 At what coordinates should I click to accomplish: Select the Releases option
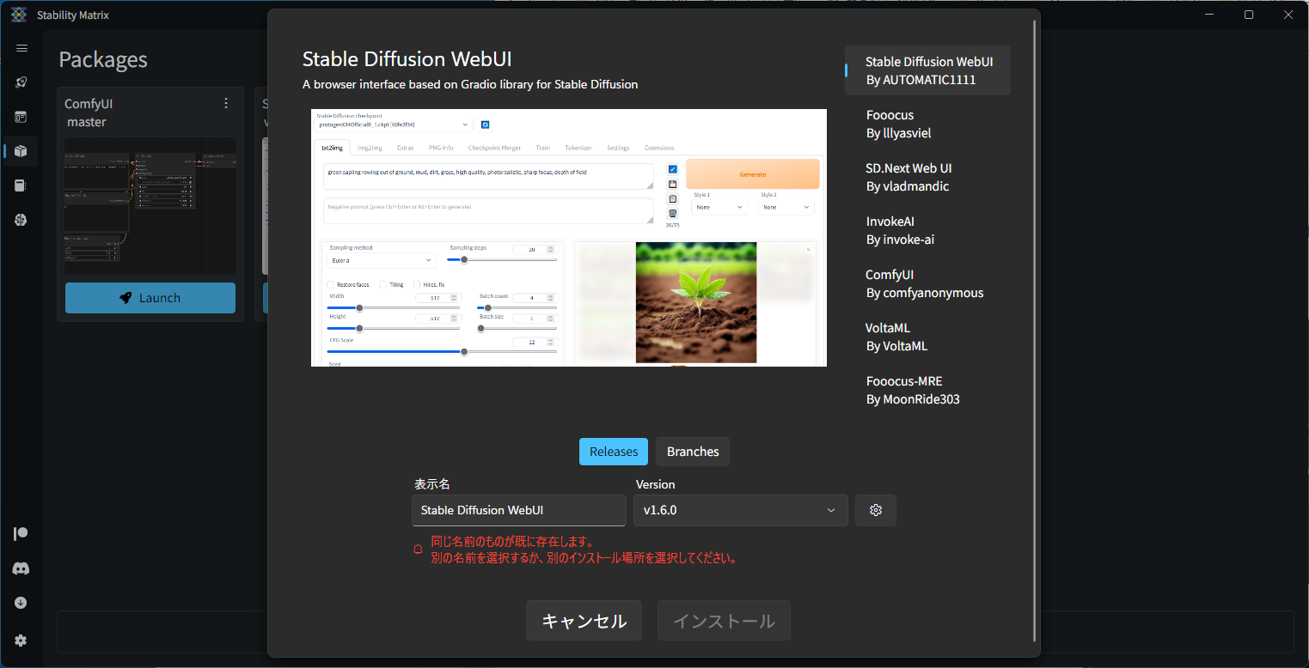click(x=614, y=452)
